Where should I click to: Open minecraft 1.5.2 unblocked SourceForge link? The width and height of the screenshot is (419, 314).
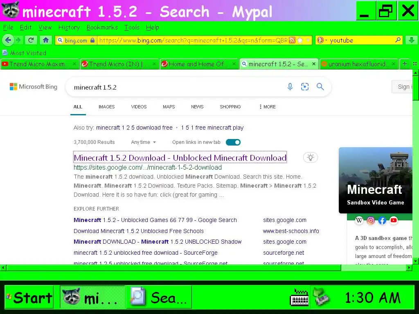point(146,253)
